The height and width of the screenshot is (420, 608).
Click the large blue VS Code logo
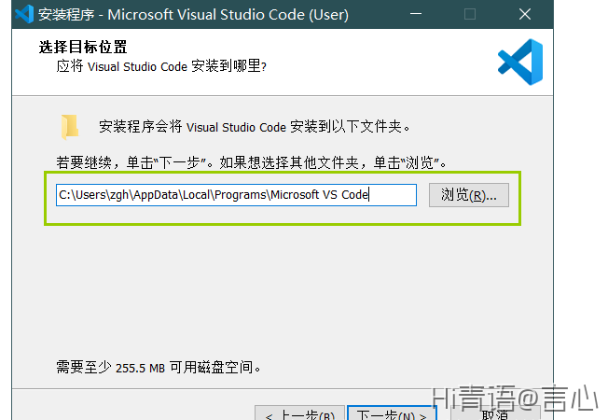[519, 63]
